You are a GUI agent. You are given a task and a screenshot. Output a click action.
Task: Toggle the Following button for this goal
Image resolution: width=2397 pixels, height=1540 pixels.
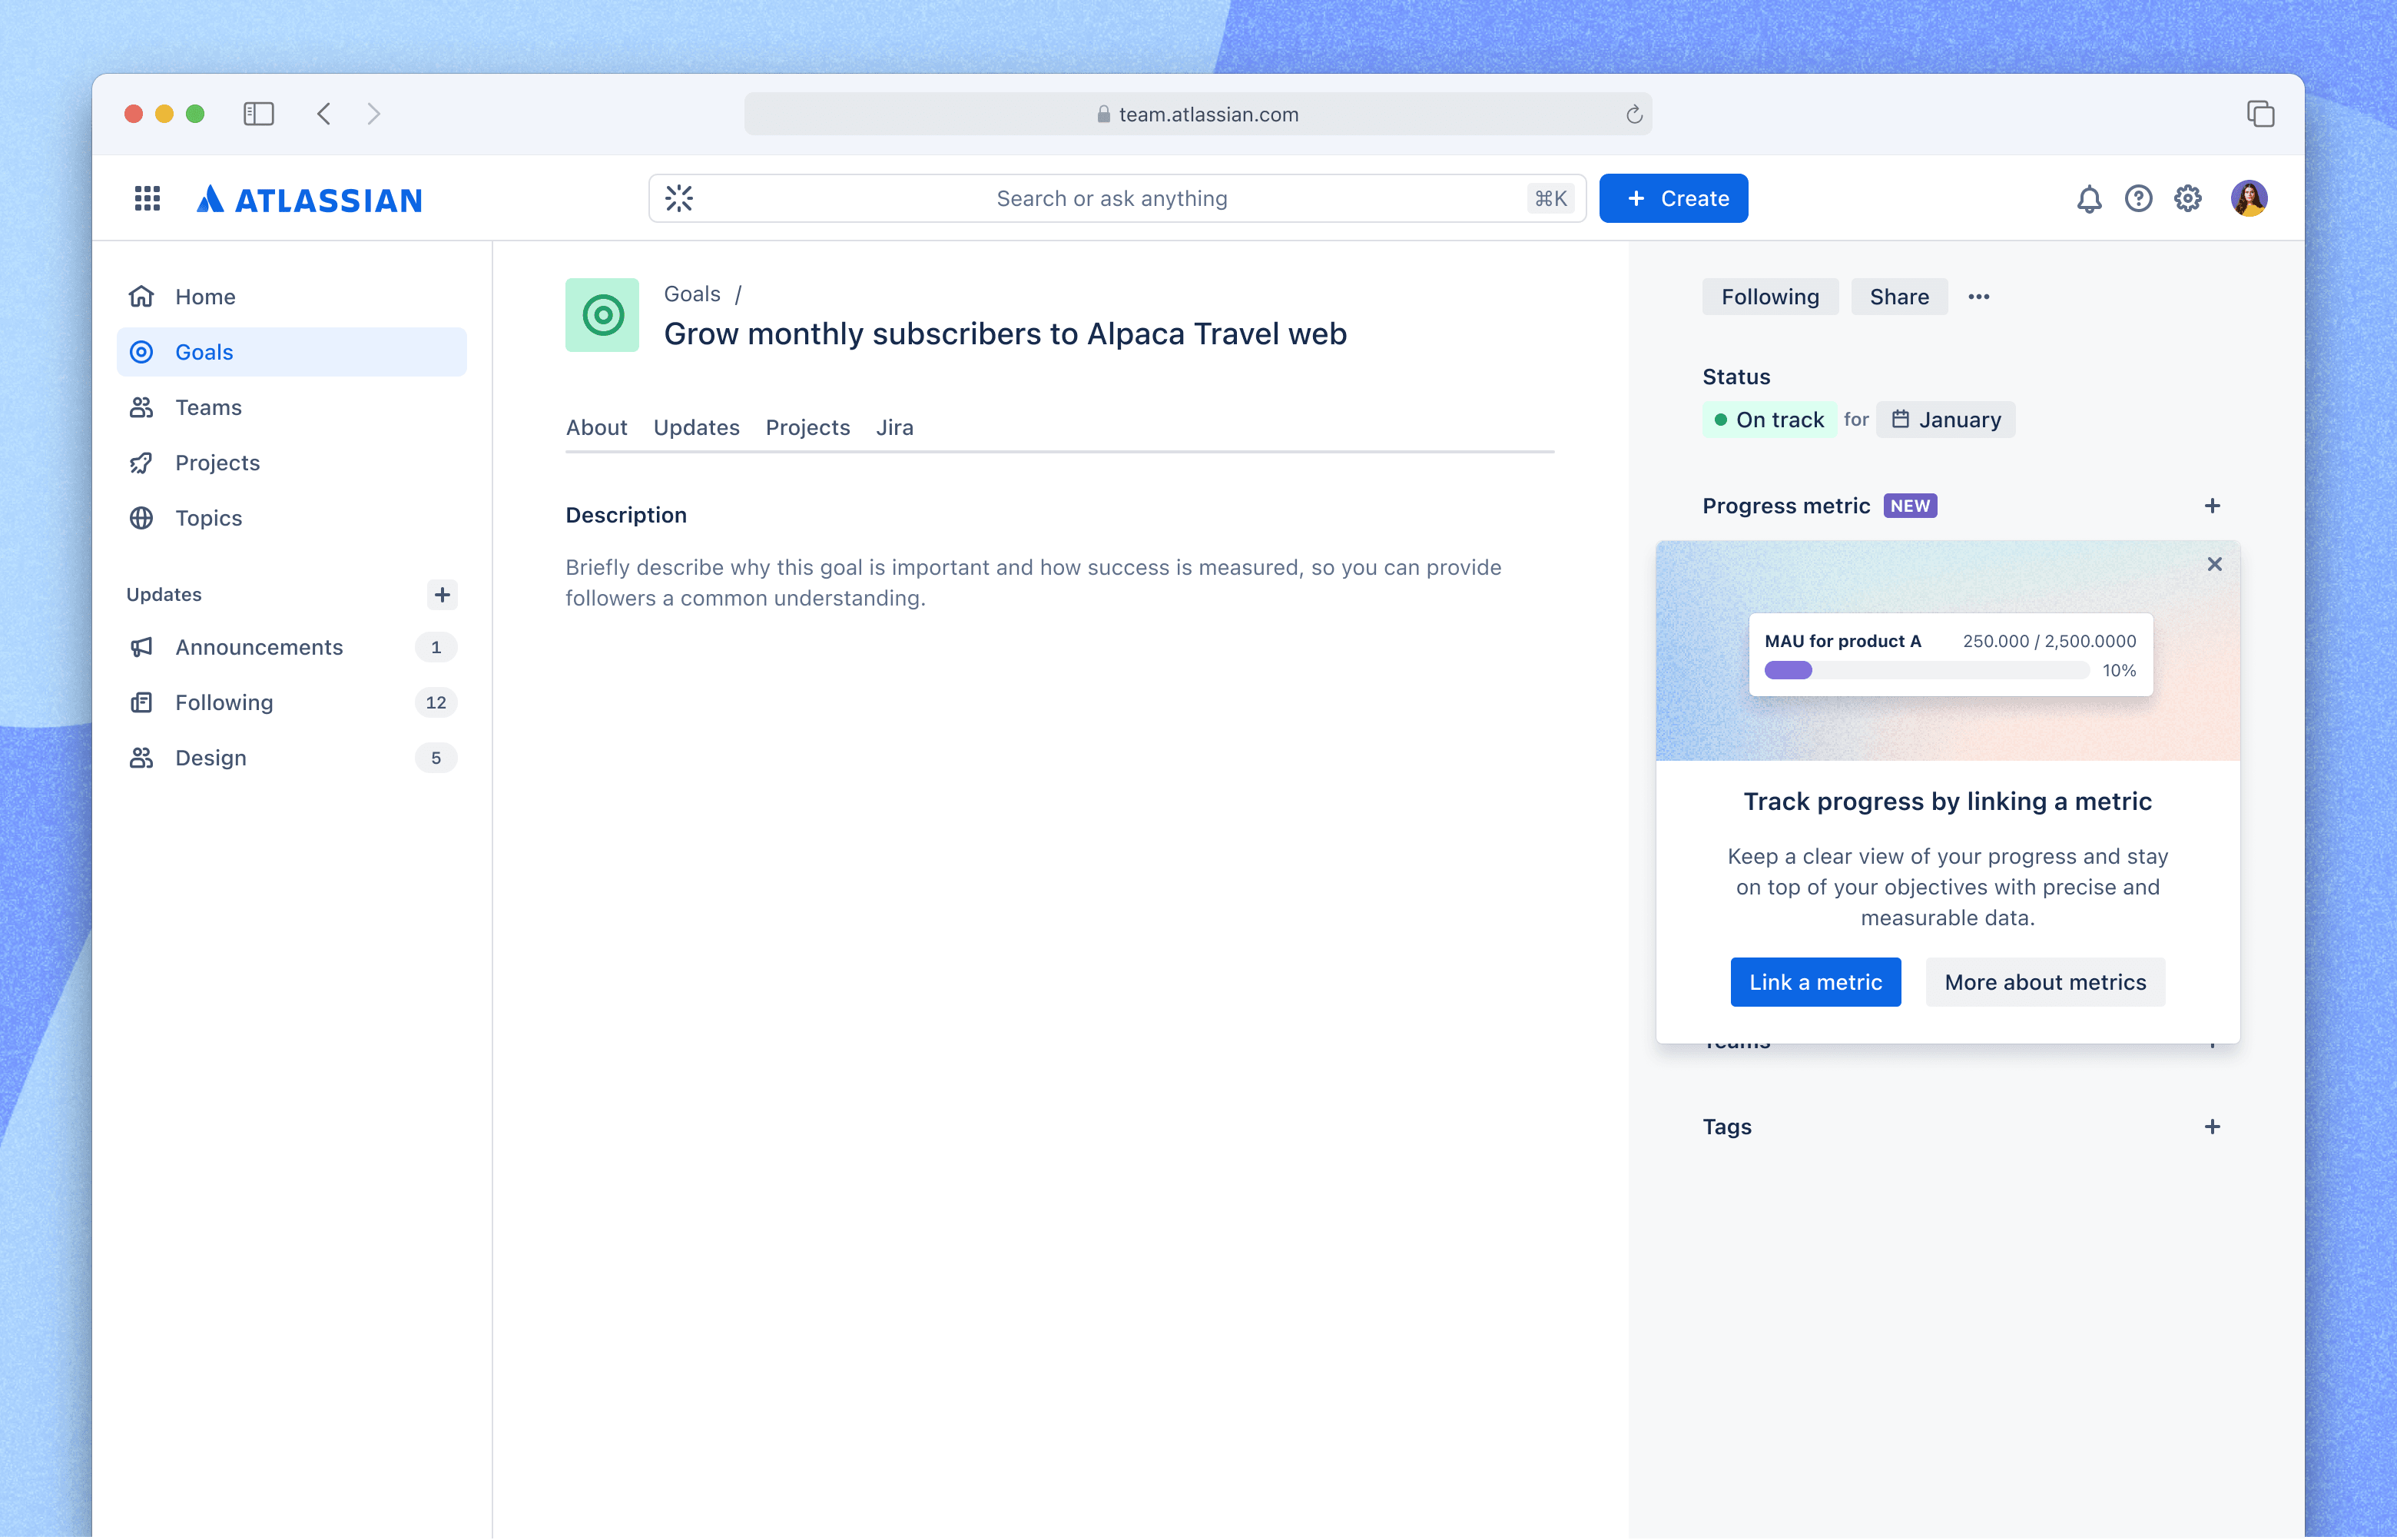click(x=1769, y=297)
